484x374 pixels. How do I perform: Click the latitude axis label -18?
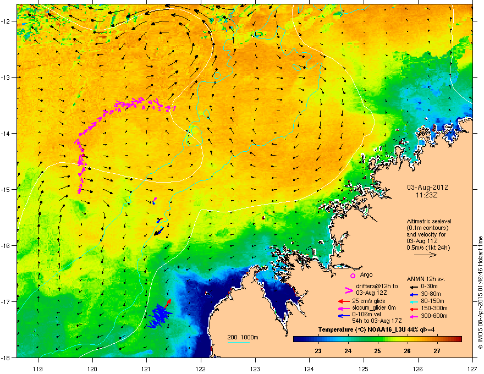pos(5,358)
